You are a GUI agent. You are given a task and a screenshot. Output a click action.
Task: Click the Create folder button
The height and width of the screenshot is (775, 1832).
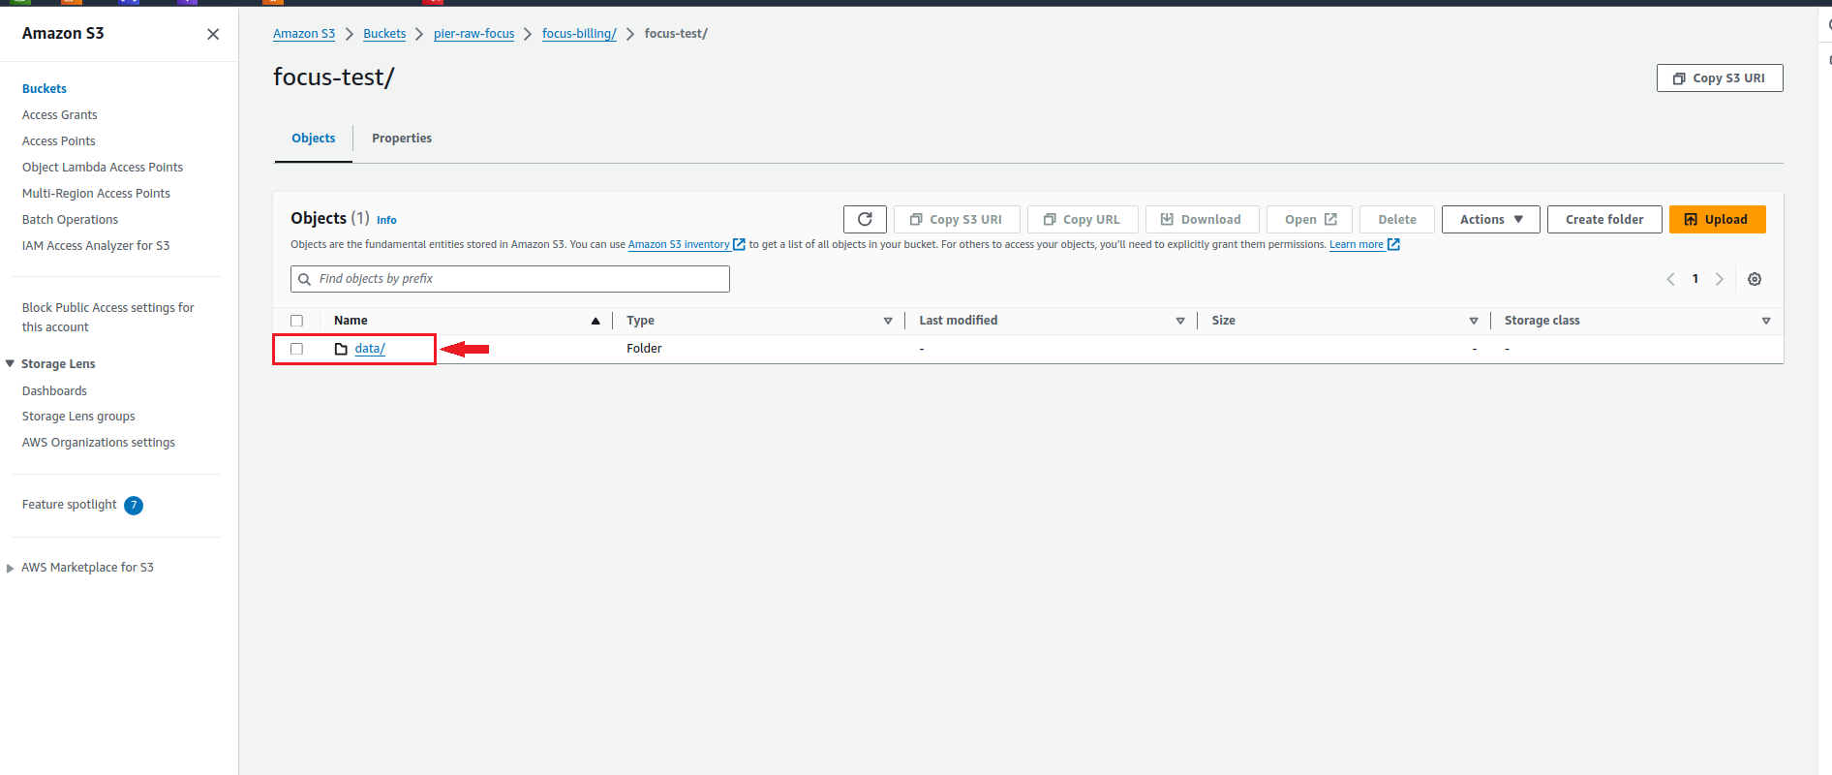tap(1603, 220)
